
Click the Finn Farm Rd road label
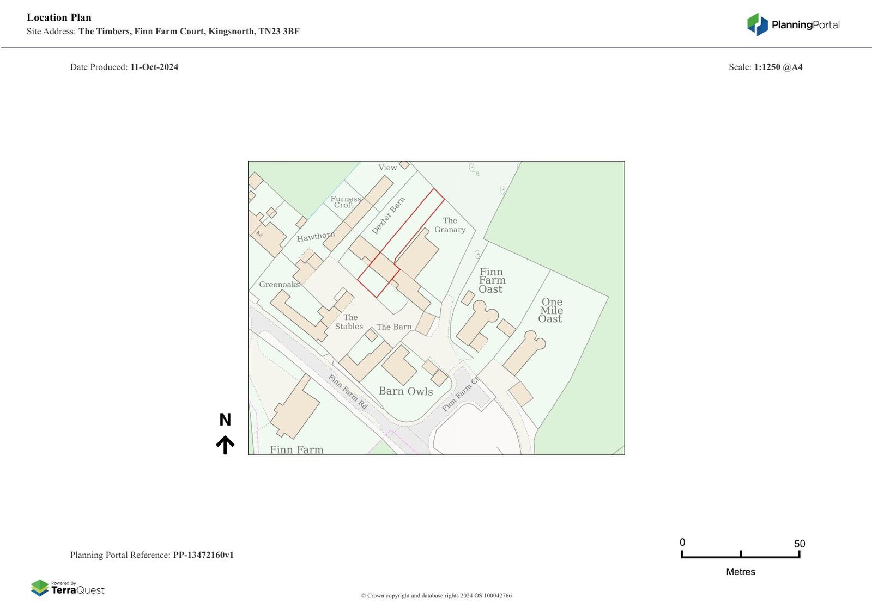[x=348, y=392]
